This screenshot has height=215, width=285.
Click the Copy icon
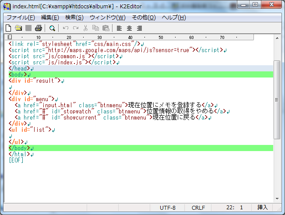pyautogui.click(x=95, y=28)
